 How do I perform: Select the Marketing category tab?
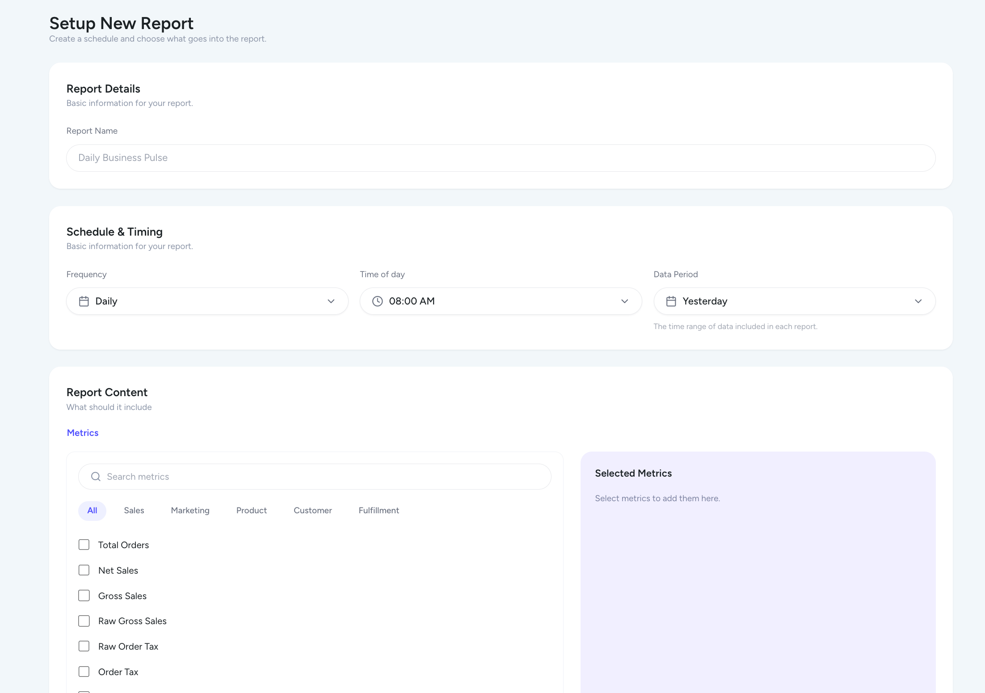(190, 511)
